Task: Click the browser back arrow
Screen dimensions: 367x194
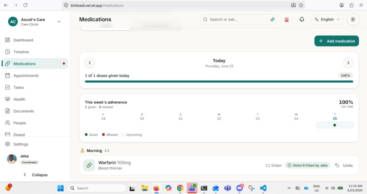Action: point(6,5)
